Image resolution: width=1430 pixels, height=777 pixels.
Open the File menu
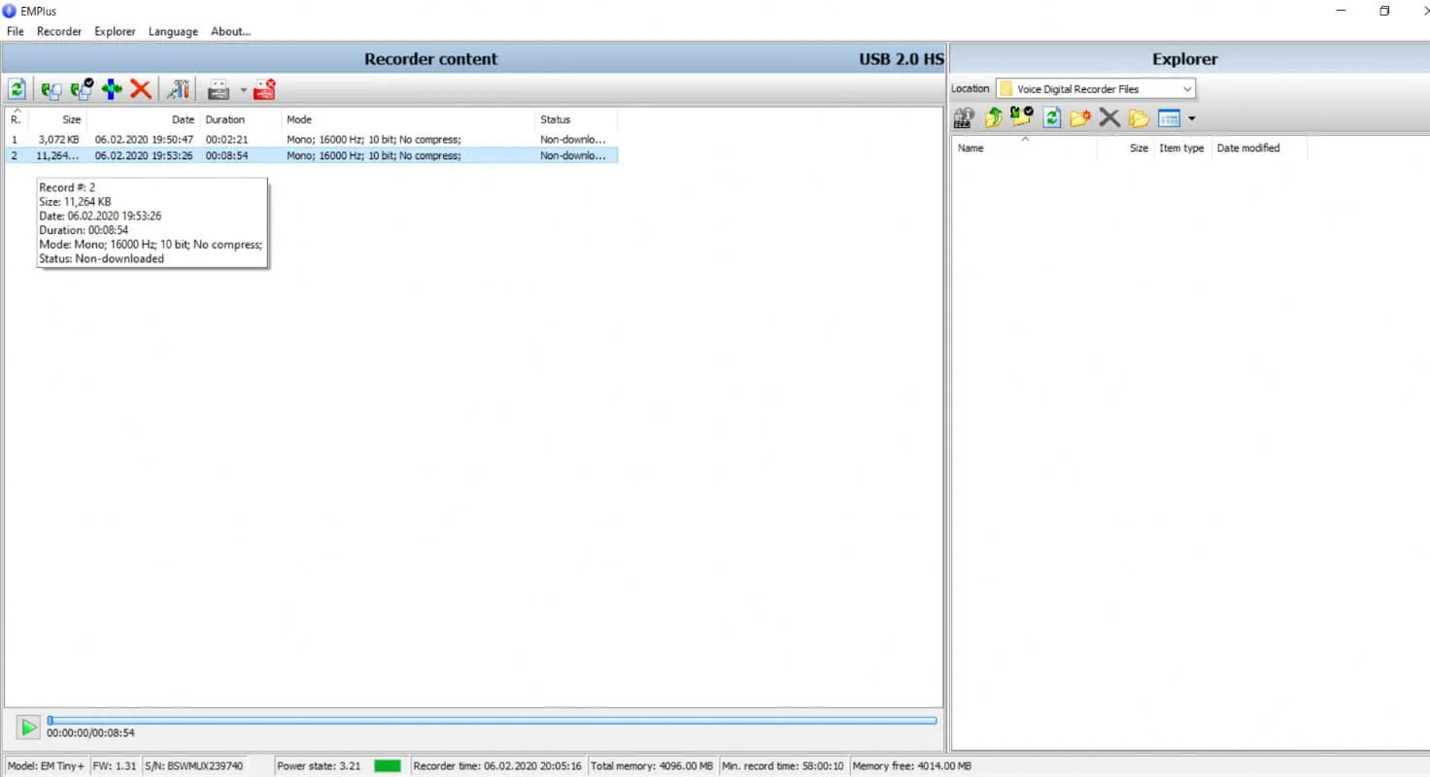(16, 31)
